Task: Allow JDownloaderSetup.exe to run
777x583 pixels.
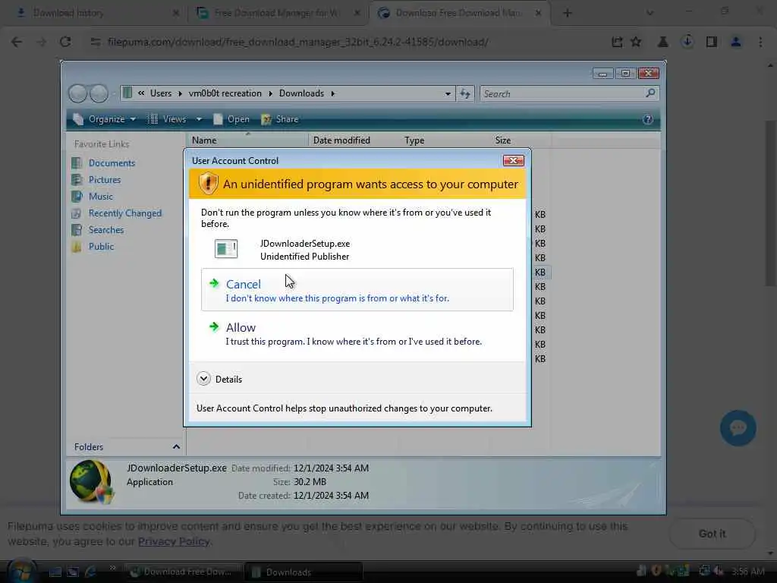Action: [357, 334]
